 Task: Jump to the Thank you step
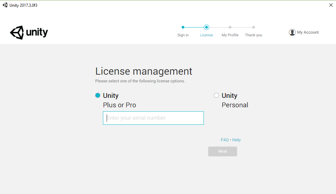[254, 35]
